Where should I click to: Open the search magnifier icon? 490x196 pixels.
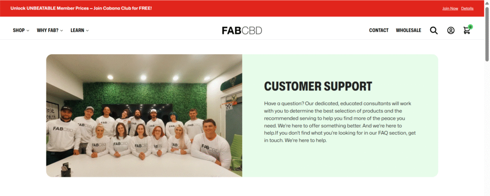pos(434,30)
